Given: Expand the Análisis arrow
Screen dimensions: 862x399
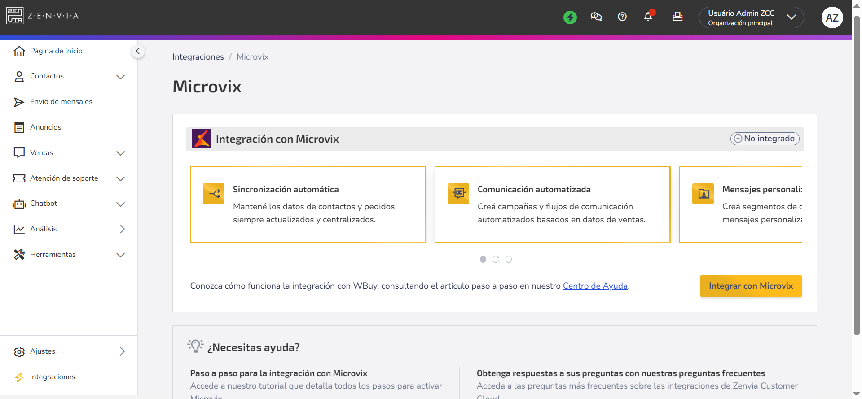Looking at the screenshot, I should pyautogui.click(x=122, y=229).
